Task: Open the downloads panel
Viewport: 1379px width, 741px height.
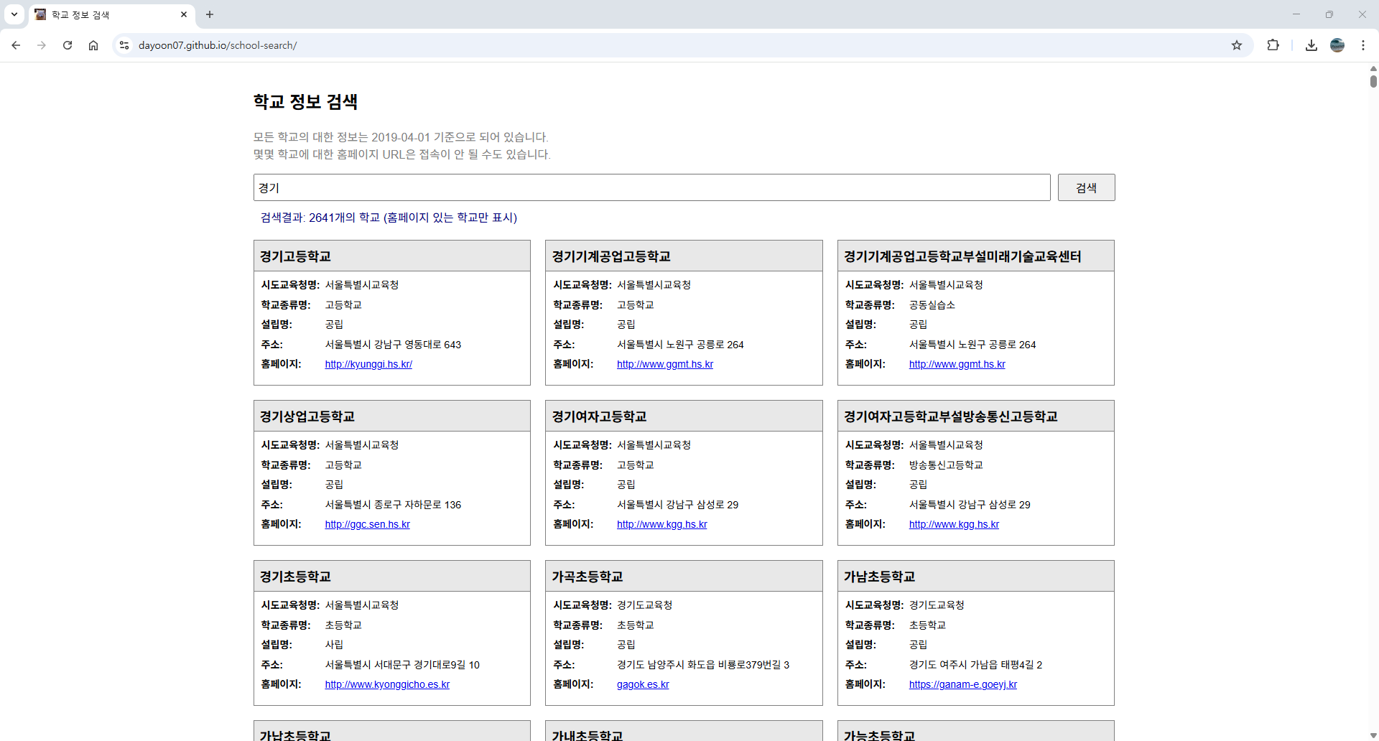Action: [x=1311, y=45]
